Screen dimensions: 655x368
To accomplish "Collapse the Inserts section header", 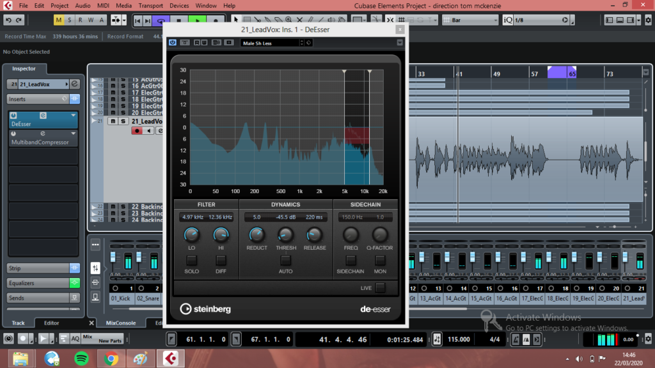I will pos(38,99).
